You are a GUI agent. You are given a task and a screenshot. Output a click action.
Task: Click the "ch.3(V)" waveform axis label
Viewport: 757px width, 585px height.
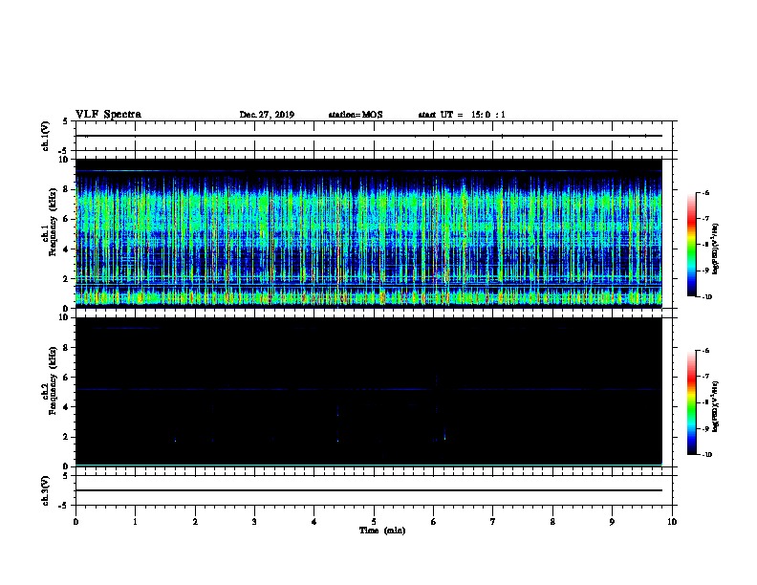point(46,490)
